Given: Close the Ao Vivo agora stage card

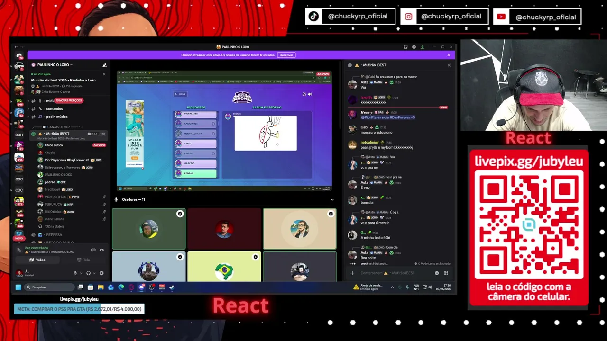Looking at the screenshot, I should click(104, 74).
